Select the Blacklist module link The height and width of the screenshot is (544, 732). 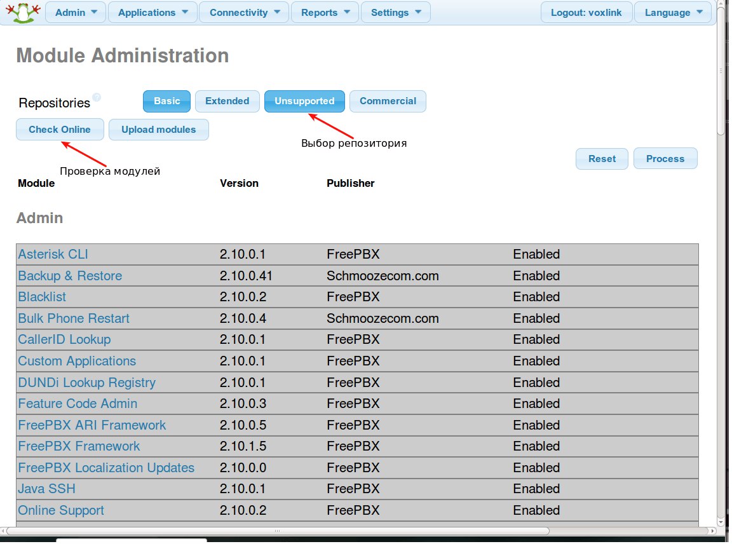click(42, 297)
